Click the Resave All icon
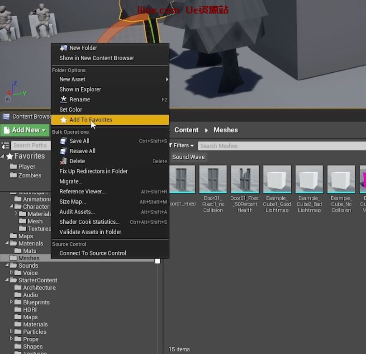This screenshot has width=366, height=354. tap(63, 151)
